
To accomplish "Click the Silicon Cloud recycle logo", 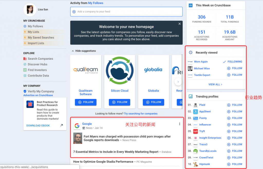I will tap(119, 70).
